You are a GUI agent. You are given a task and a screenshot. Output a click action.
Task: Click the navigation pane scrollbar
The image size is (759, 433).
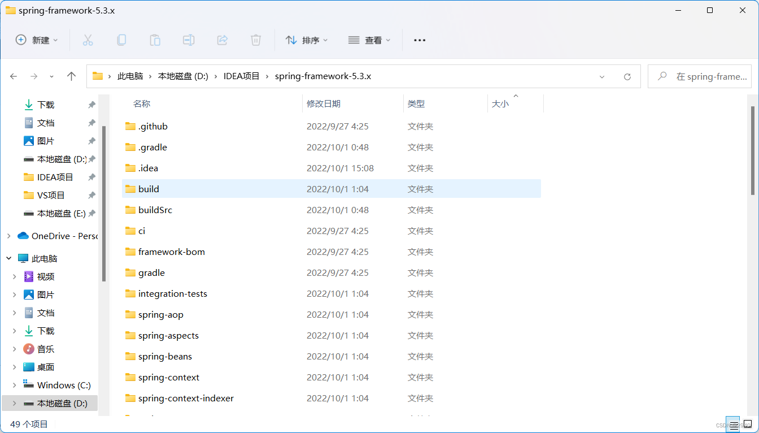pyautogui.click(x=103, y=203)
